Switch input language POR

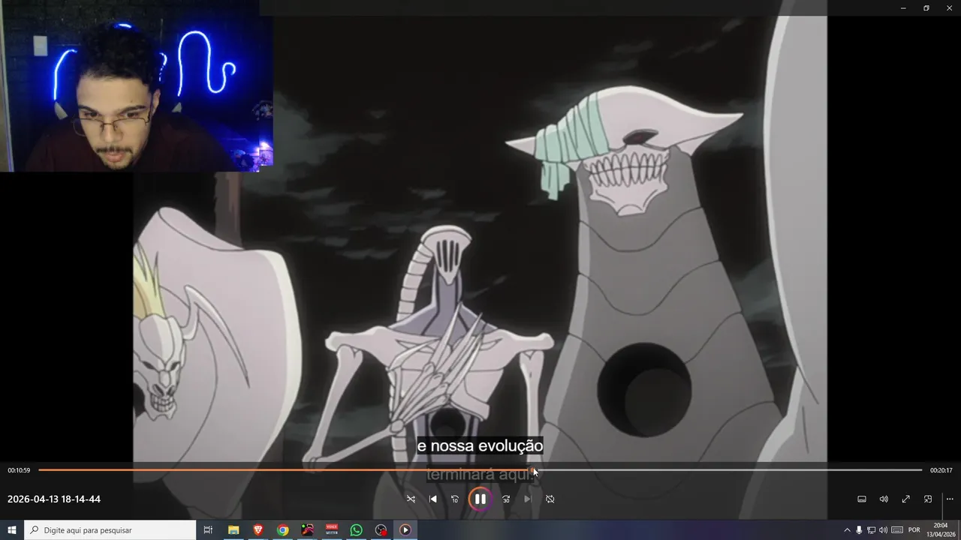pyautogui.click(x=914, y=530)
